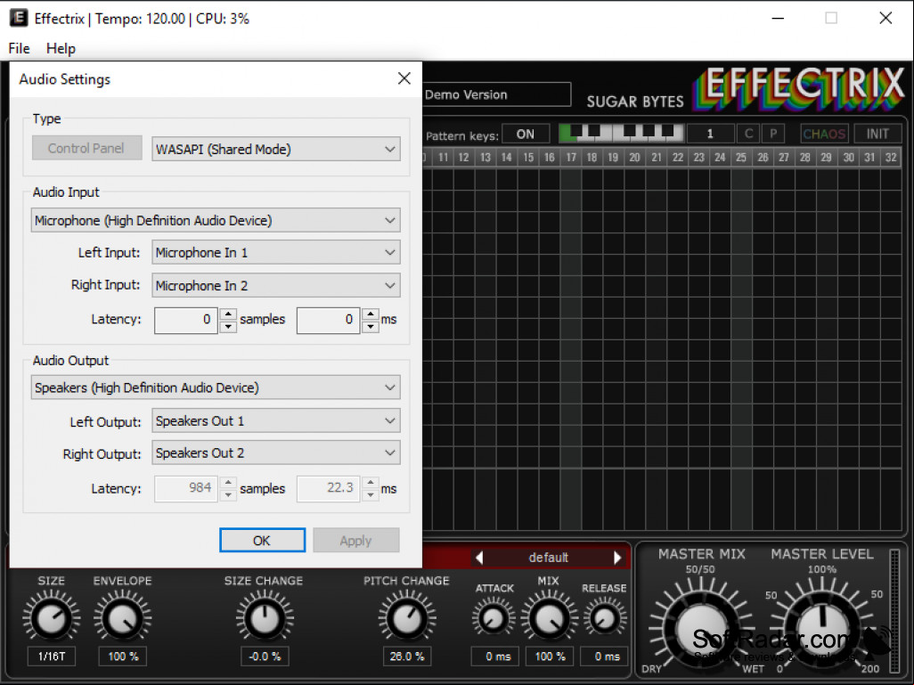Click the input latency samples field
The width and height of the screenshot is (914, 685).
point(186,320)
